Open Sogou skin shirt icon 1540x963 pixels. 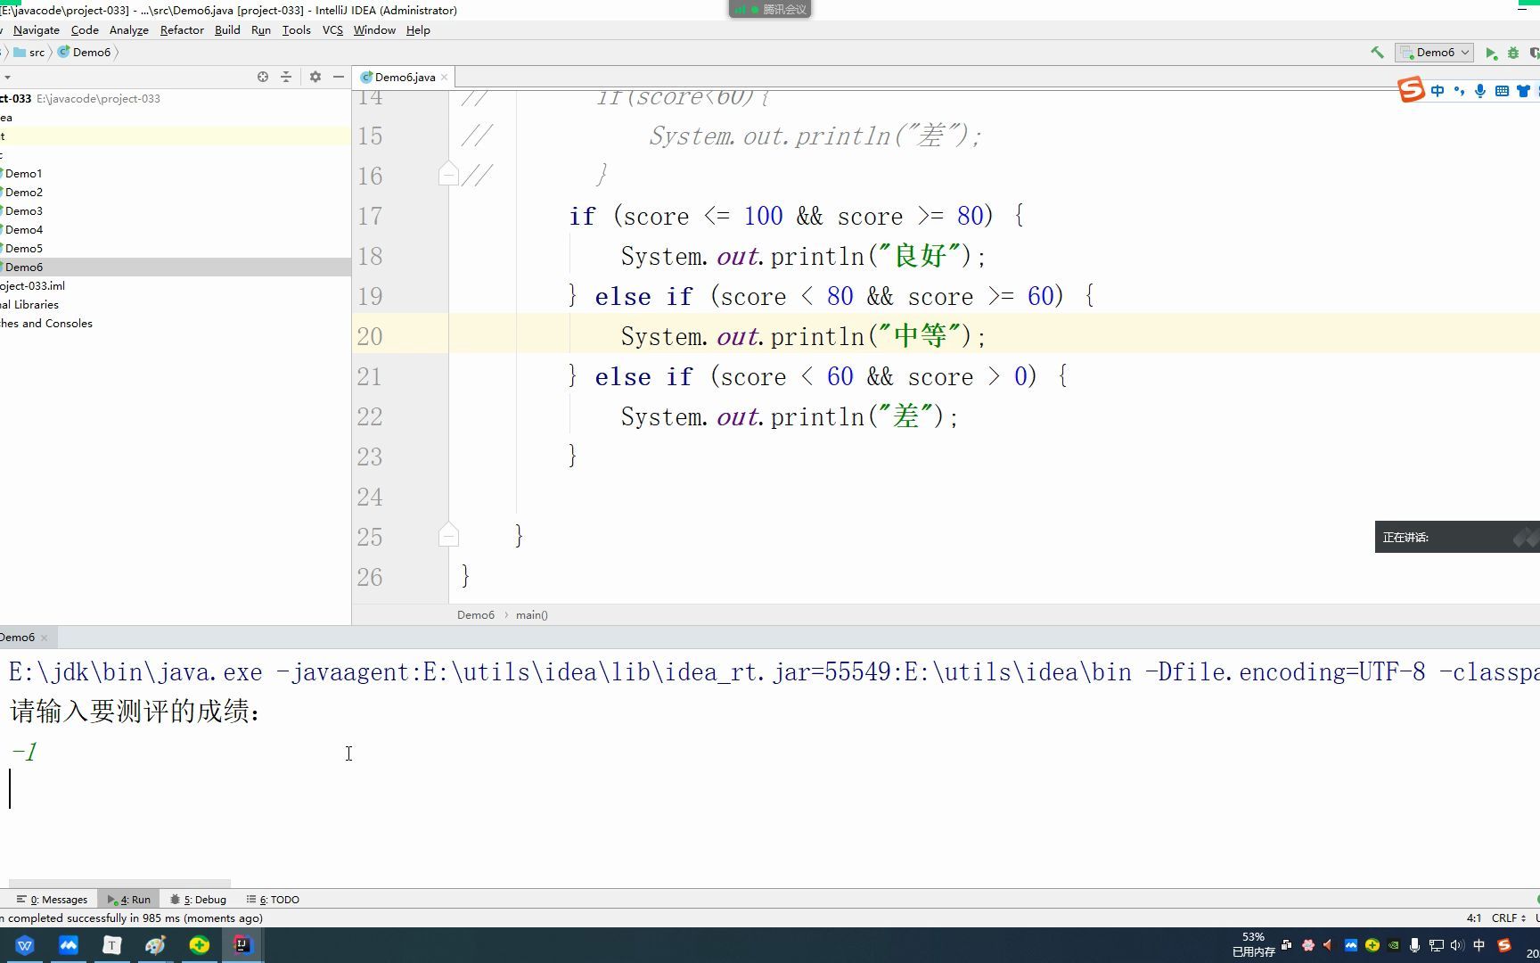tap(1523, 91)
